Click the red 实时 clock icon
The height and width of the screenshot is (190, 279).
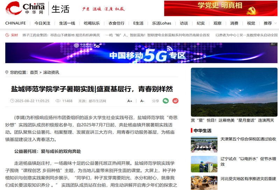coord(8,35)
